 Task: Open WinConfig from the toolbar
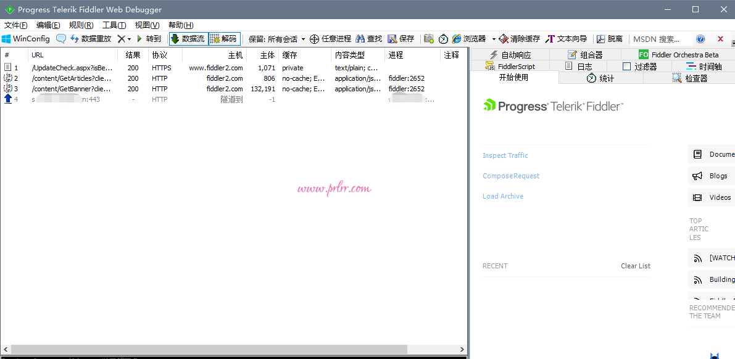pos(26,39)
